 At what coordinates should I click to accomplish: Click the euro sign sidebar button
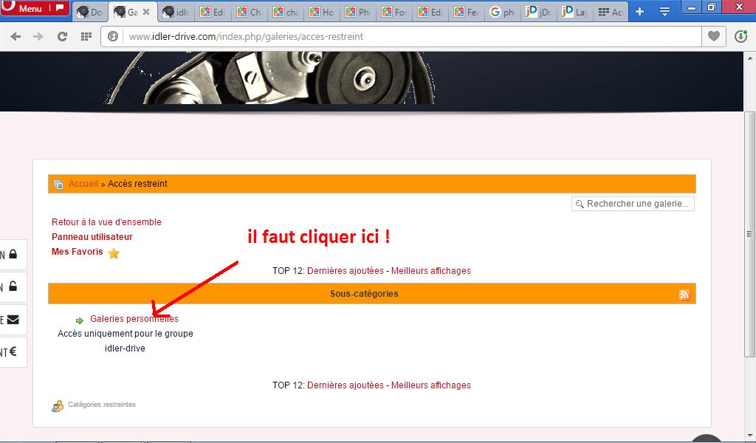[13, 352]
